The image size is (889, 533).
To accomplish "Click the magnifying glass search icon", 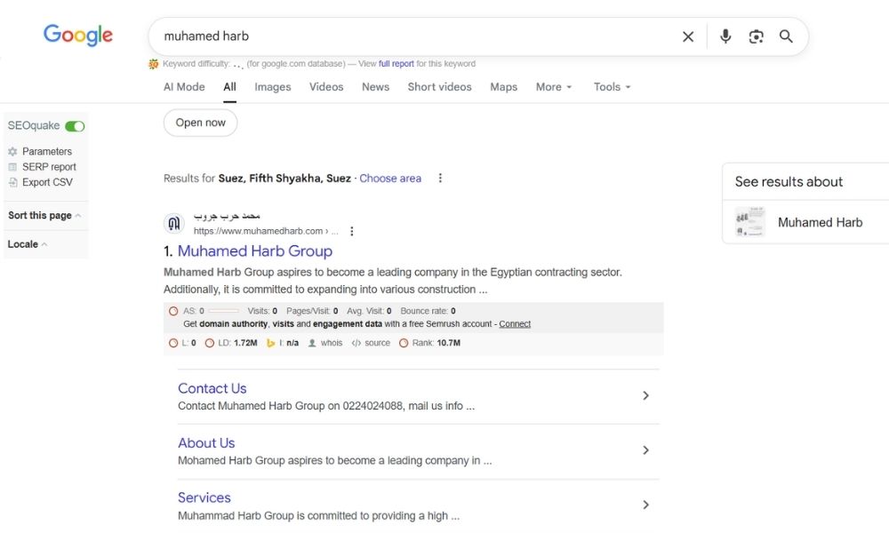I will (786, 36).
